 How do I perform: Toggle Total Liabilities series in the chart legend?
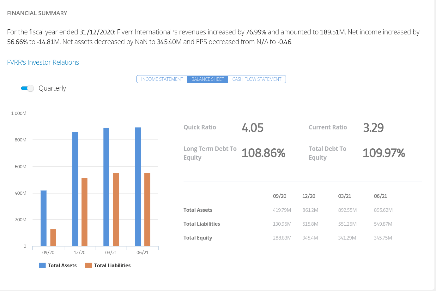point(109,265)
